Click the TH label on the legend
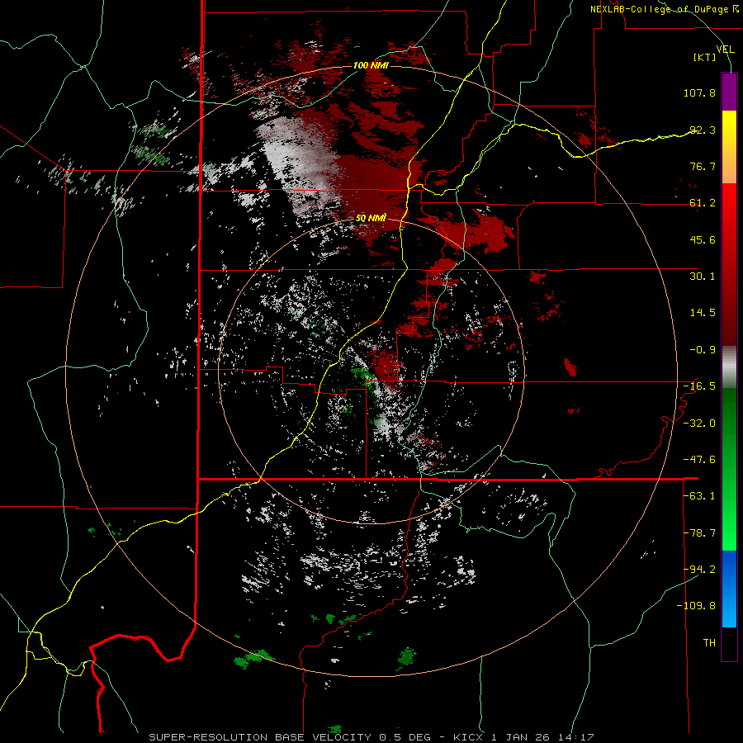This screenshot has height=743, width=743. tap(709, 643)
